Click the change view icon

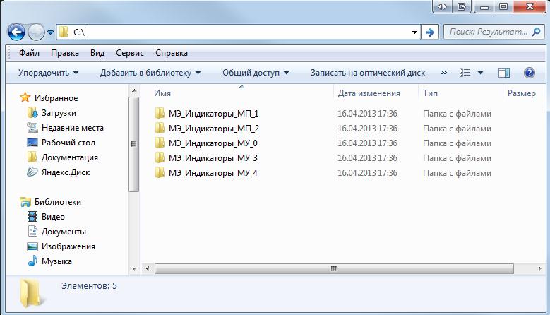[465, 73]
